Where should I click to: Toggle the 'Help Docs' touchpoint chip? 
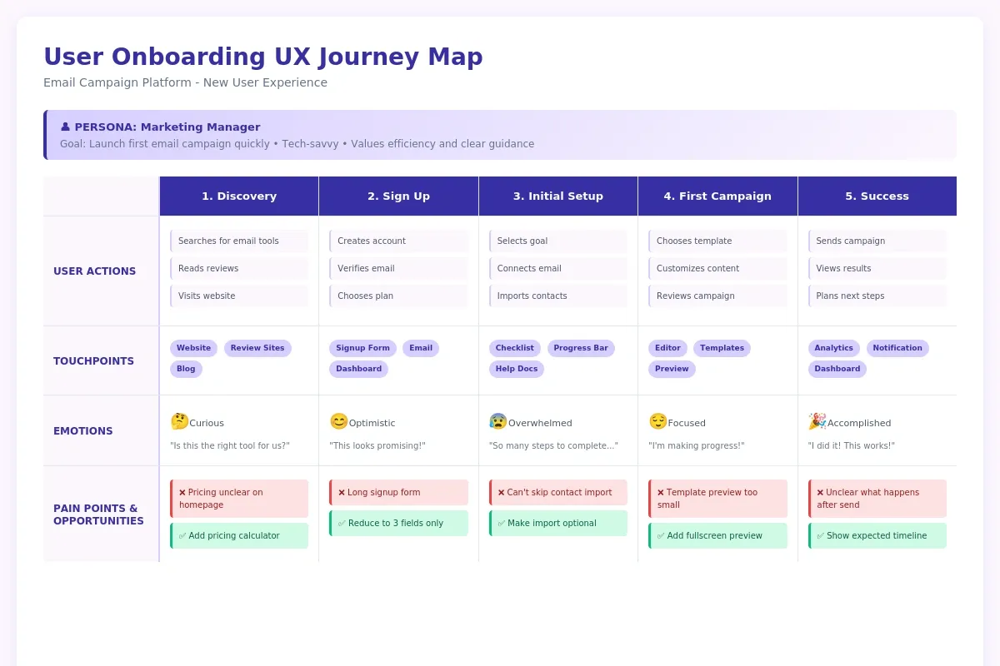click(516, 369)
